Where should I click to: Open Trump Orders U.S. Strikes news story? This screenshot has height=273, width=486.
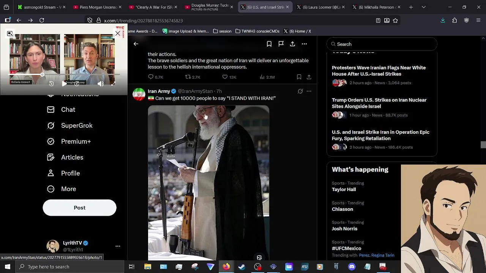pos(382,107)
